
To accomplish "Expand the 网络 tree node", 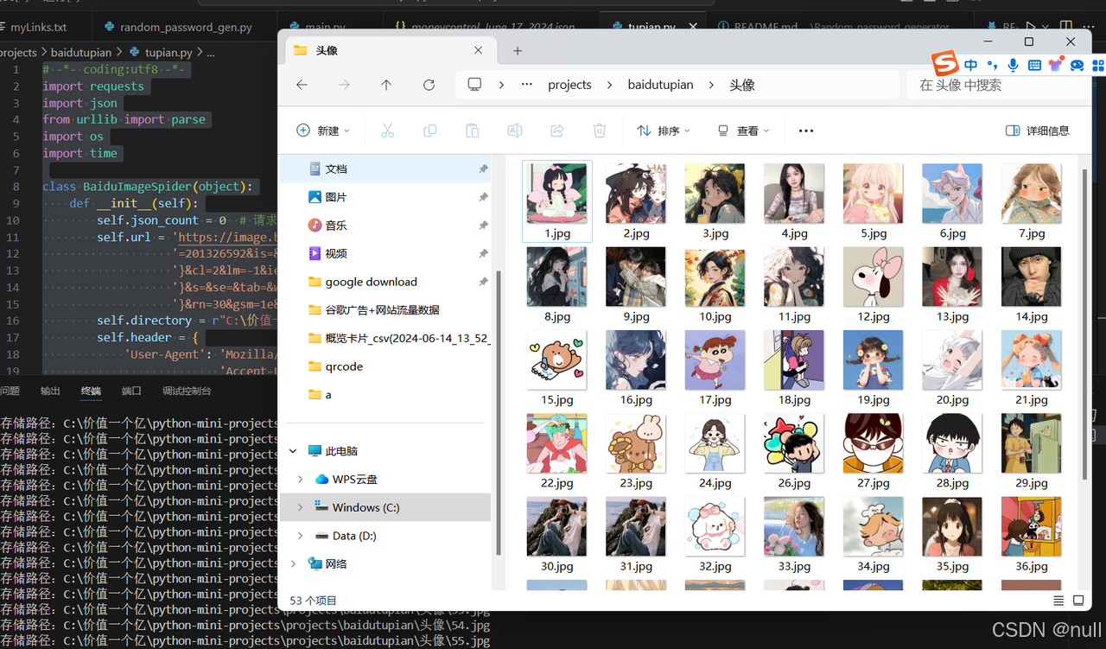I will [x=293, y=563].
